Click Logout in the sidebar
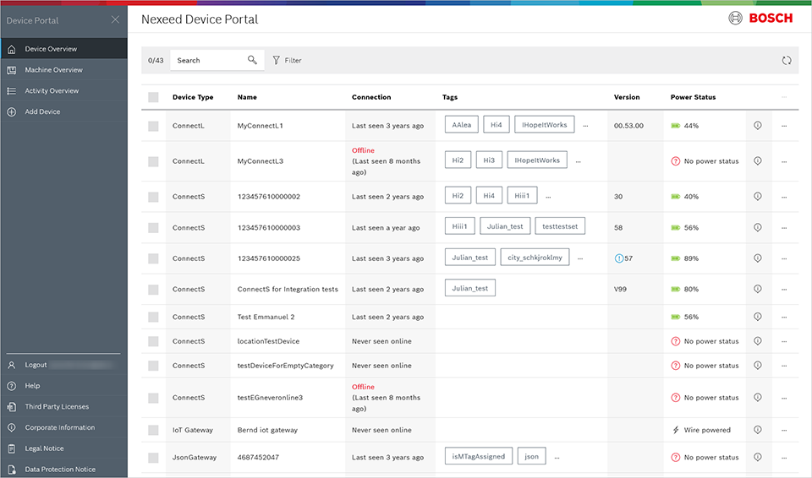The height and width of the screenshot is (478, 812). click(63, 365)
